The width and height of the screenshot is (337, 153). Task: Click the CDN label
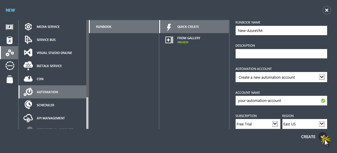40,79
